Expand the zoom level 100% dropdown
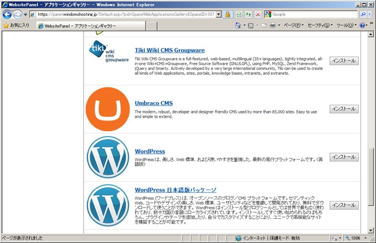Viewport: 376px width, 243px height. click(365, 238)
